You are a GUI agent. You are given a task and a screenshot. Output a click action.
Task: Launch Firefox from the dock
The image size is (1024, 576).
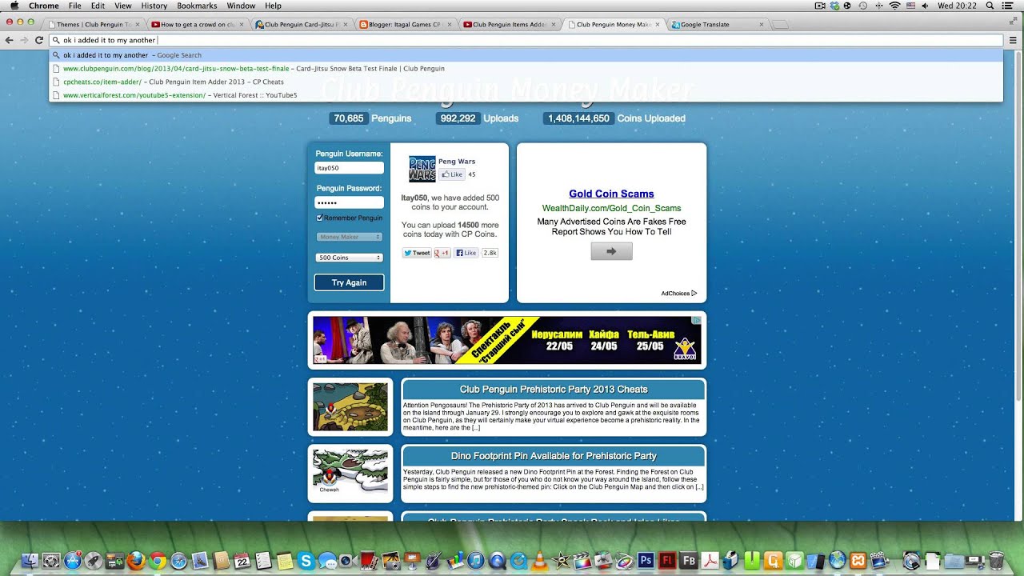[x=136, y=561]
